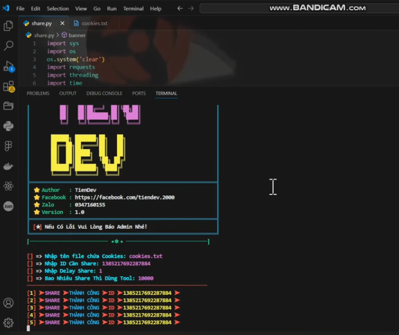399x335 pixels.
Task: Open the Docker extension panel
Action: coord(8,166)
